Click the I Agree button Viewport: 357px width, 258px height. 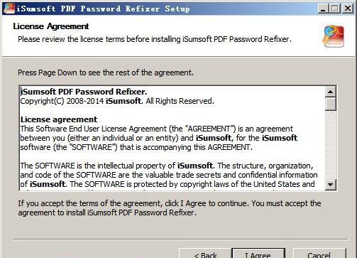[258, 254]
